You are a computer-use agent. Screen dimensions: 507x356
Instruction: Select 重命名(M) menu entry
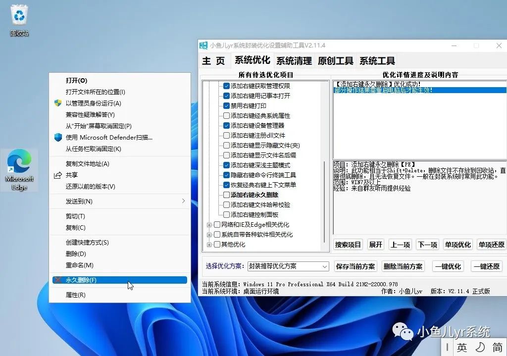point(120,265)
